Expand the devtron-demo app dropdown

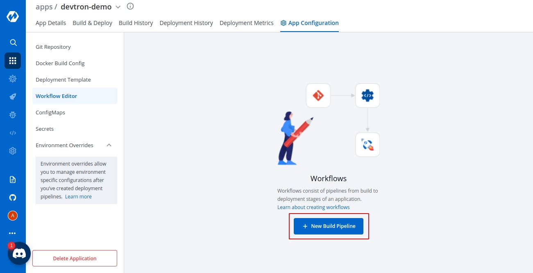(118, 7)
